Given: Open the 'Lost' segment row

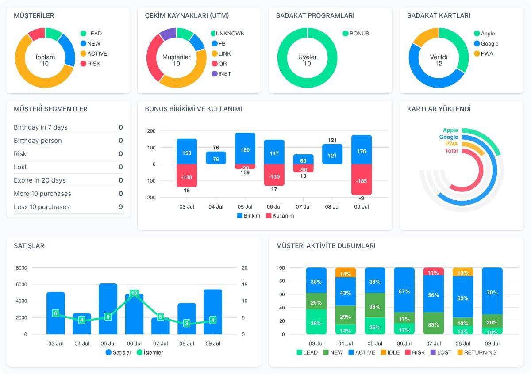Looking at the screenshot, I should (68, 167).
